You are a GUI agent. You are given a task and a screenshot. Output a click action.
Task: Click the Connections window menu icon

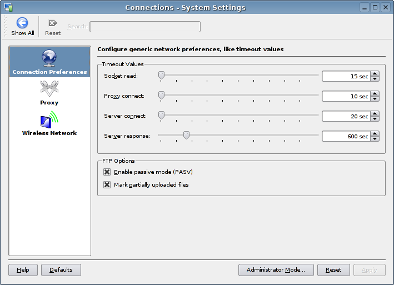pos(8,7)
